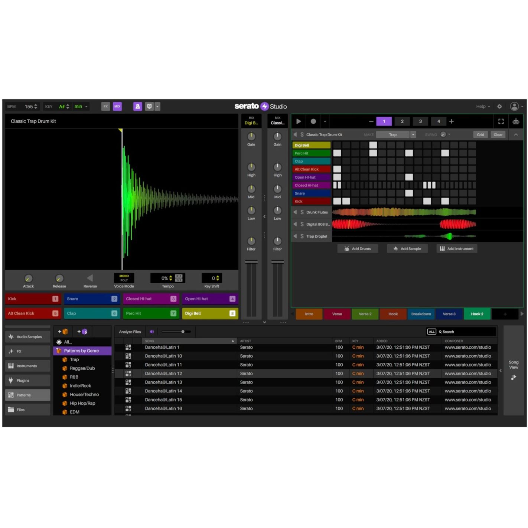Start playback with the play button
528x528 pixels.
click(x=298, y=121)
